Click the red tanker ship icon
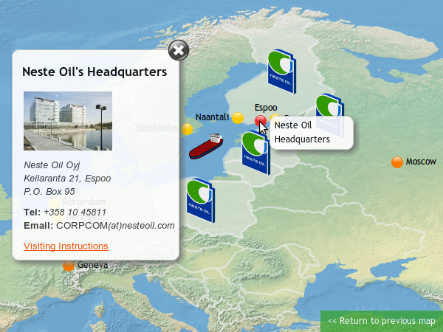443x332 pixels. pos(206,146)
